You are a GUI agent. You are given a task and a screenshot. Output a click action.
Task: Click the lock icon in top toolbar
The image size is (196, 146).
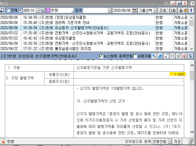[x=180, y=10]
